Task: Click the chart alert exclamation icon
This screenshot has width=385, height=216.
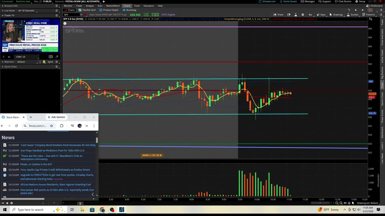Action: (x=65, y=23)
